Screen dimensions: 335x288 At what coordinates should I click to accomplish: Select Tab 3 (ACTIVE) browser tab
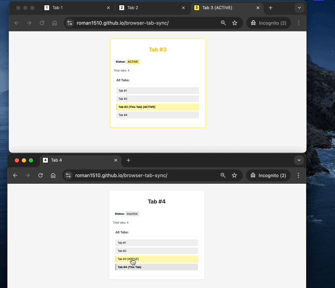226,8
